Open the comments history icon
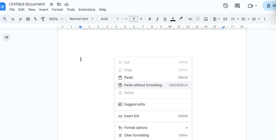The image size is (276, 140). (237, 6)
